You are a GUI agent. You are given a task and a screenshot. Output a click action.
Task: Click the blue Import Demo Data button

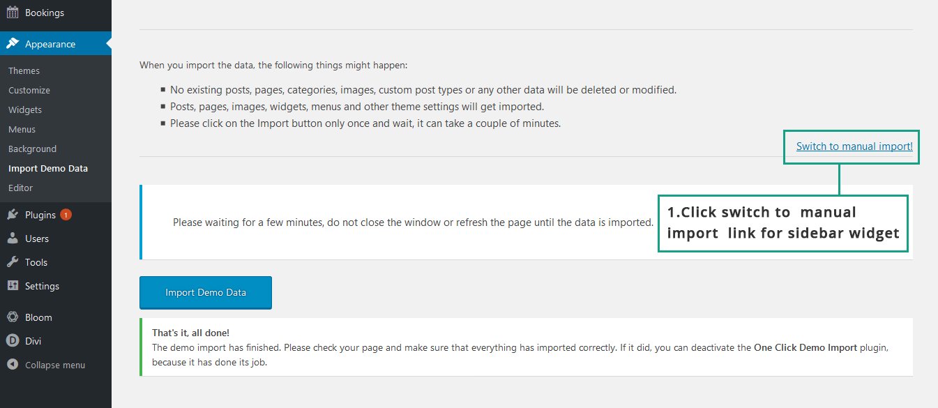(x=206, y=292)
